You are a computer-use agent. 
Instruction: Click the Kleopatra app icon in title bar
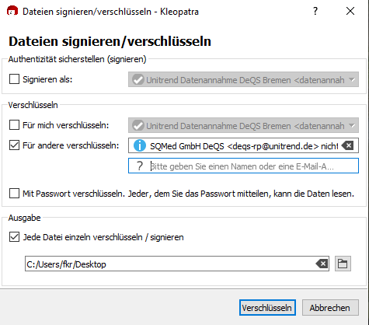click(x=12, y=12)
